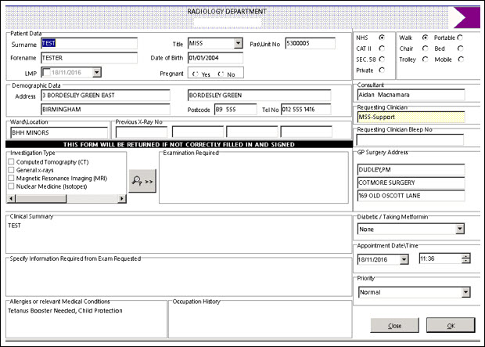Screen dimensions: 485x347
Task: Click the Close button
Action: click(x=394, y=326)
